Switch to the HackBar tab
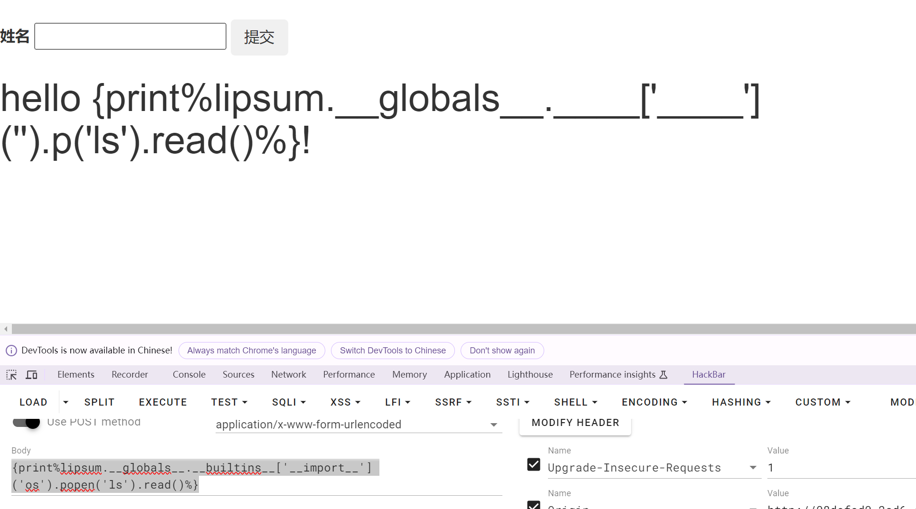 tap(709, 375)
